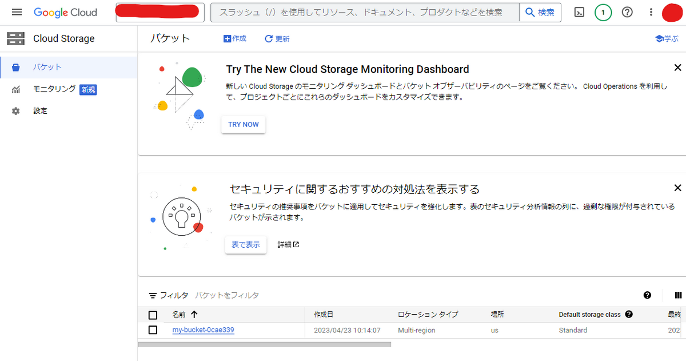
Task: Open the 詳細 external link
Action: click(288, 245)
